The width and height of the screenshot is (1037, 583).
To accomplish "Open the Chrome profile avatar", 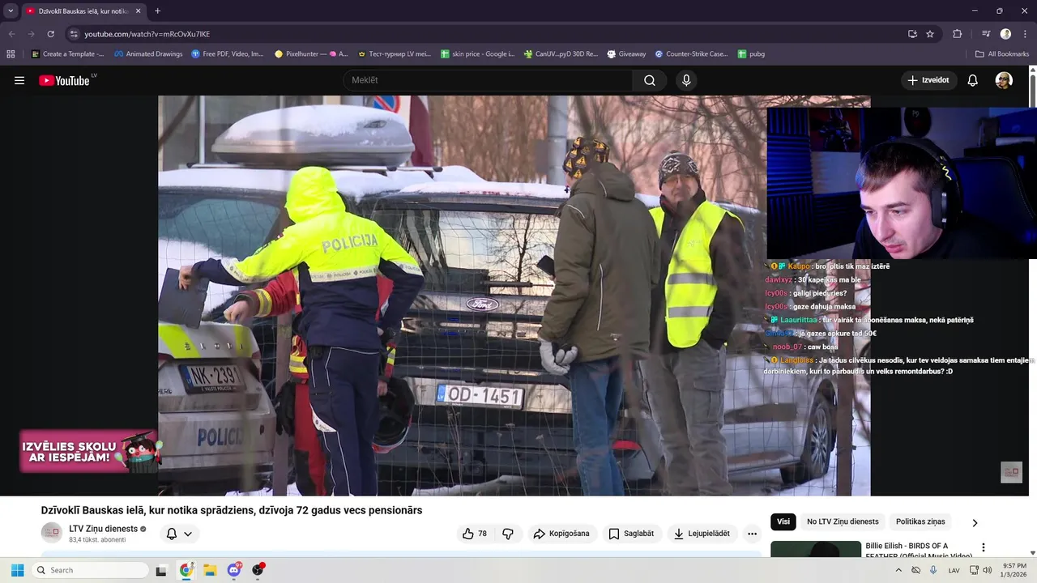I will point(1005,34).
